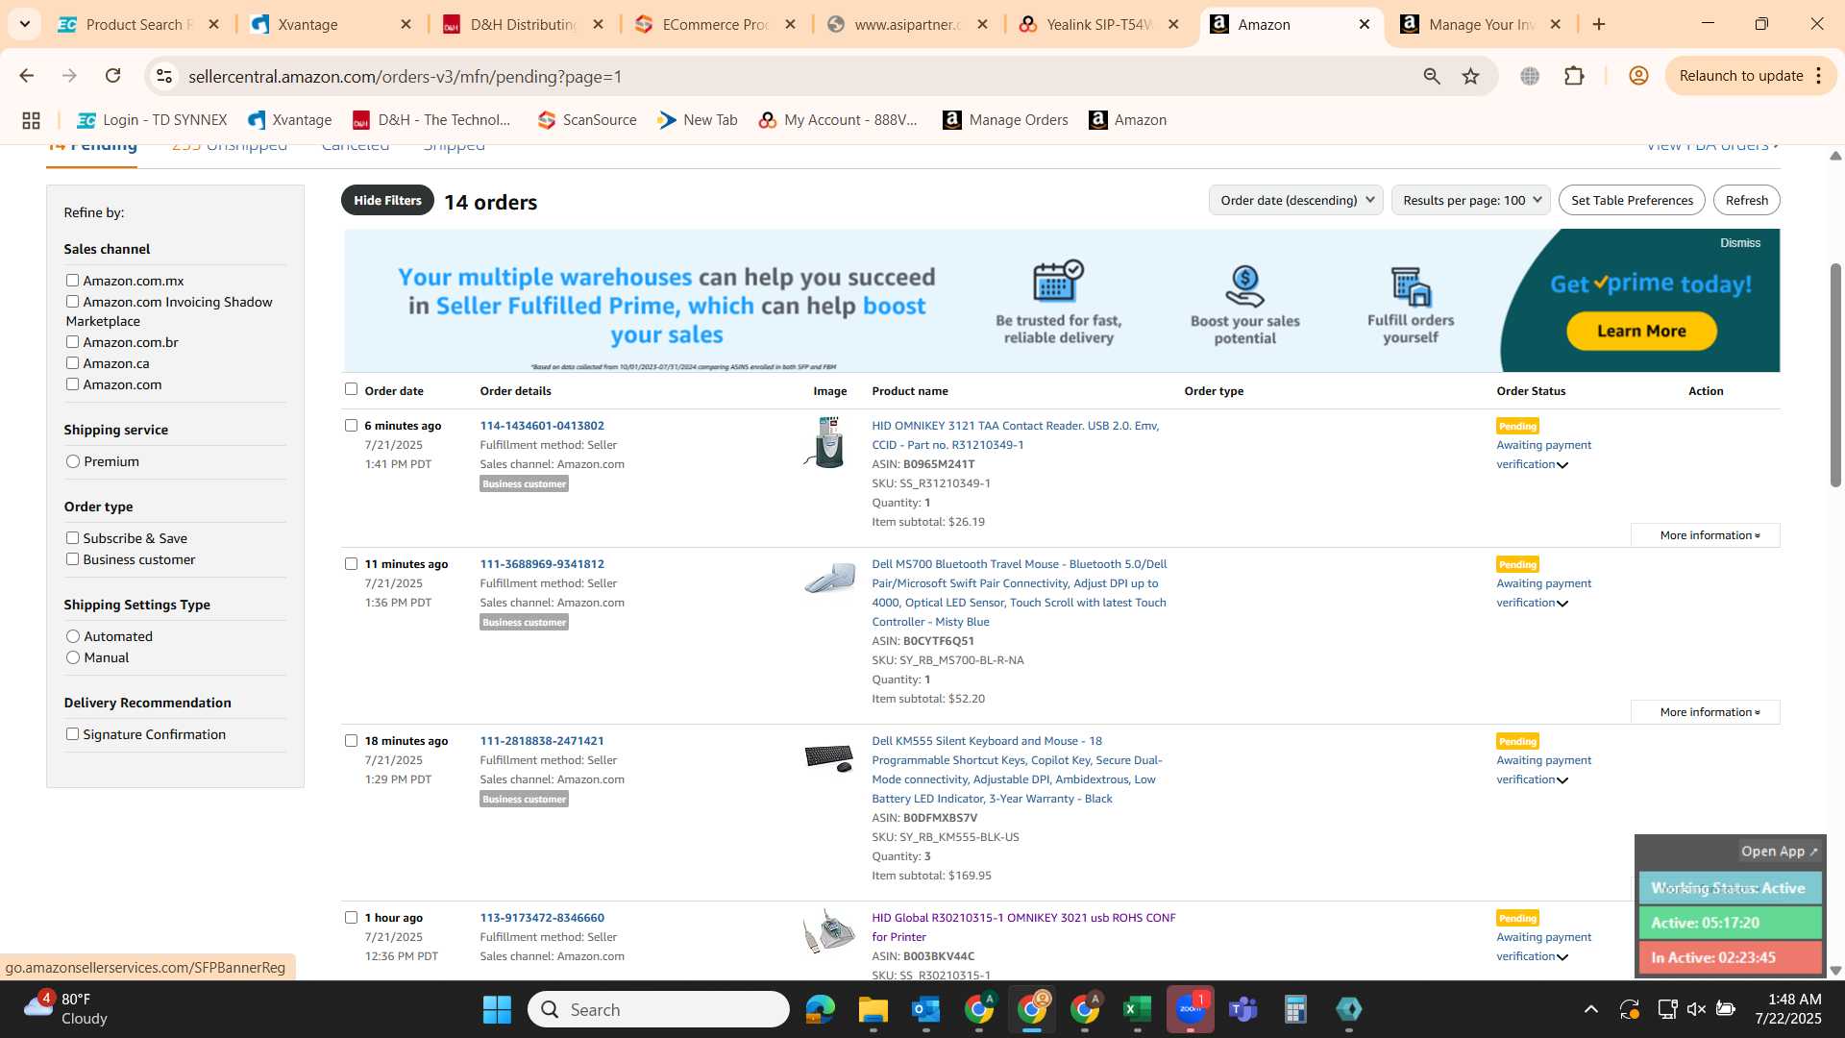Check the Amazon.com.mx sales channel

72,281
